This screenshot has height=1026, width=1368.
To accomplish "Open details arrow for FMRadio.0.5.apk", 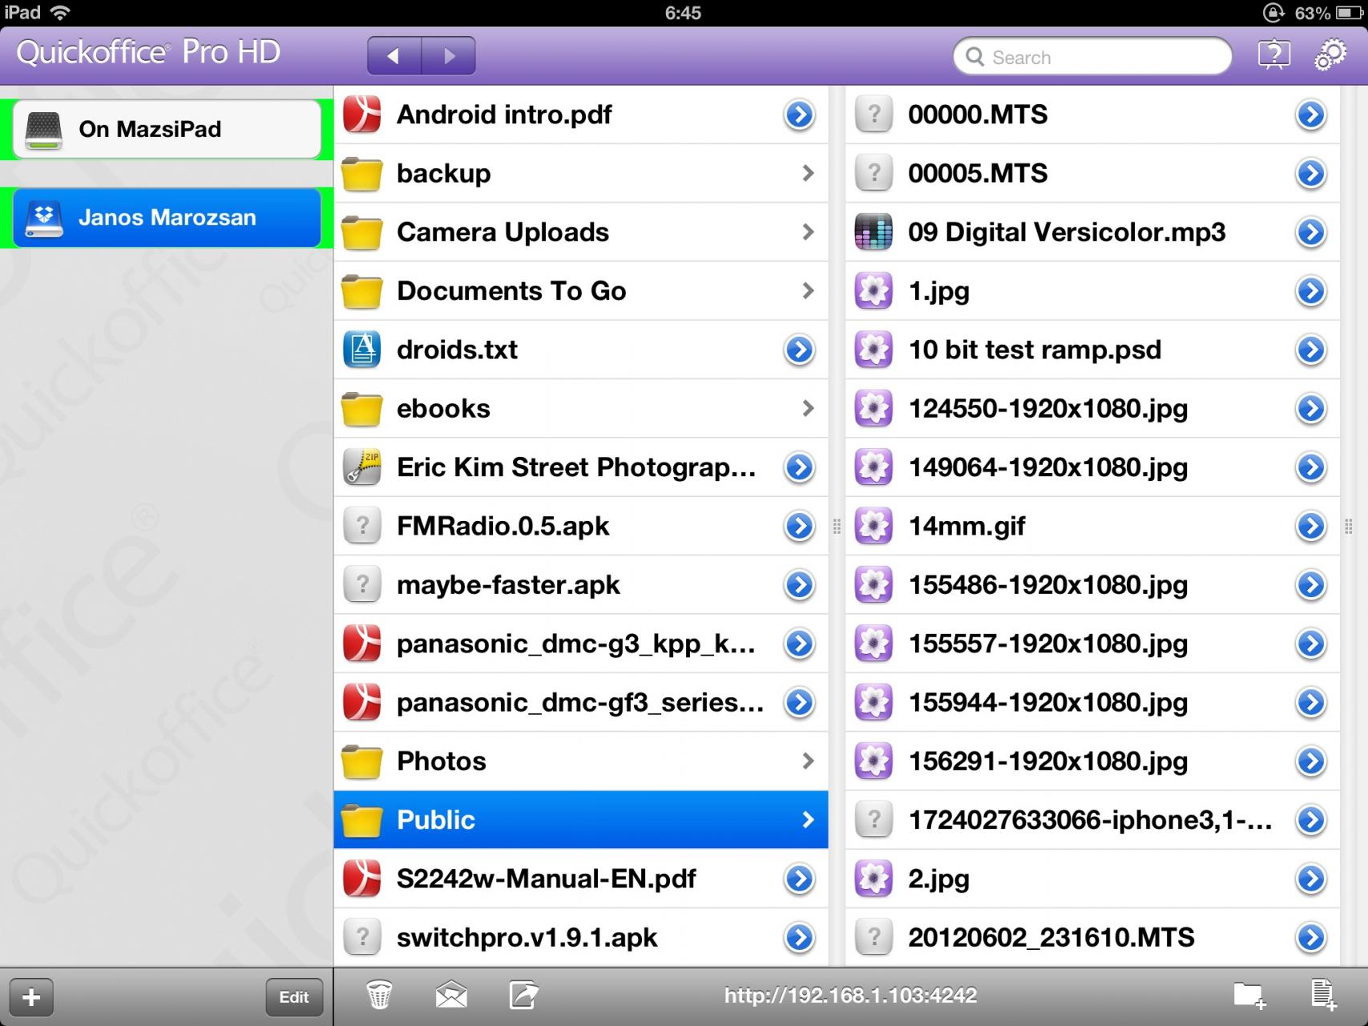I will (x=799, y=526).
